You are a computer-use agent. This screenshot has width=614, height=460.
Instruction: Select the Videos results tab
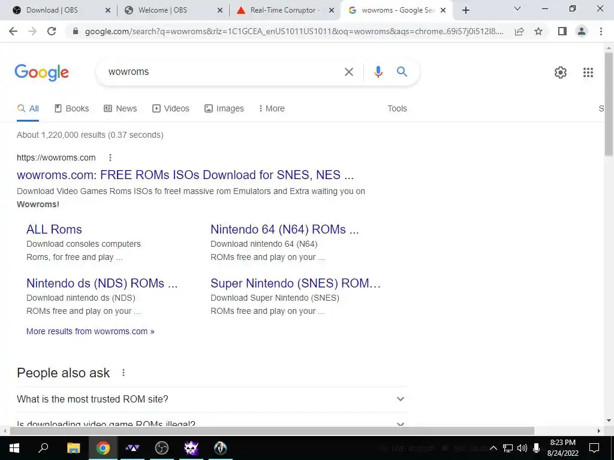point(171,109)
